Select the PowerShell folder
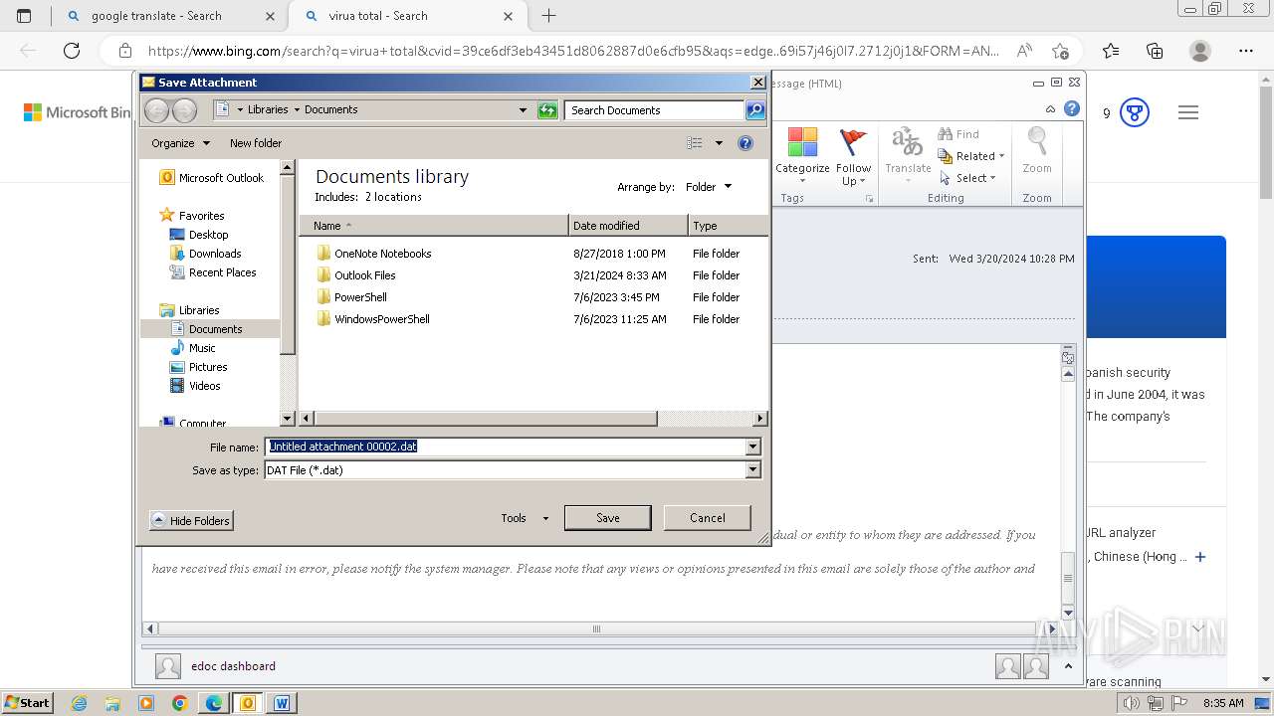 pyautogui.click(x=360, y=297)
